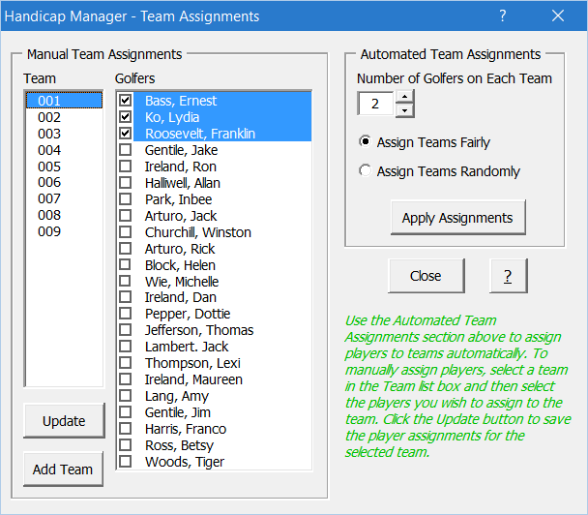Select the golfer name Harris, Franco

pos(186,429)
